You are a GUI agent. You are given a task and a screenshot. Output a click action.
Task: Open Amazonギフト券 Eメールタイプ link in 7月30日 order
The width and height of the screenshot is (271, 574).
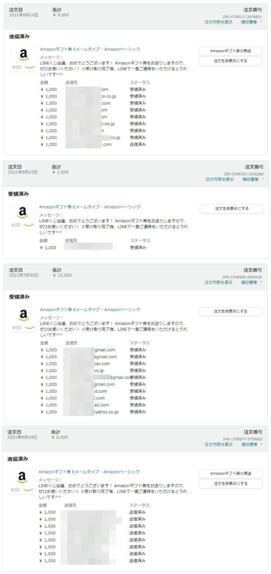(x=90, y=309)
